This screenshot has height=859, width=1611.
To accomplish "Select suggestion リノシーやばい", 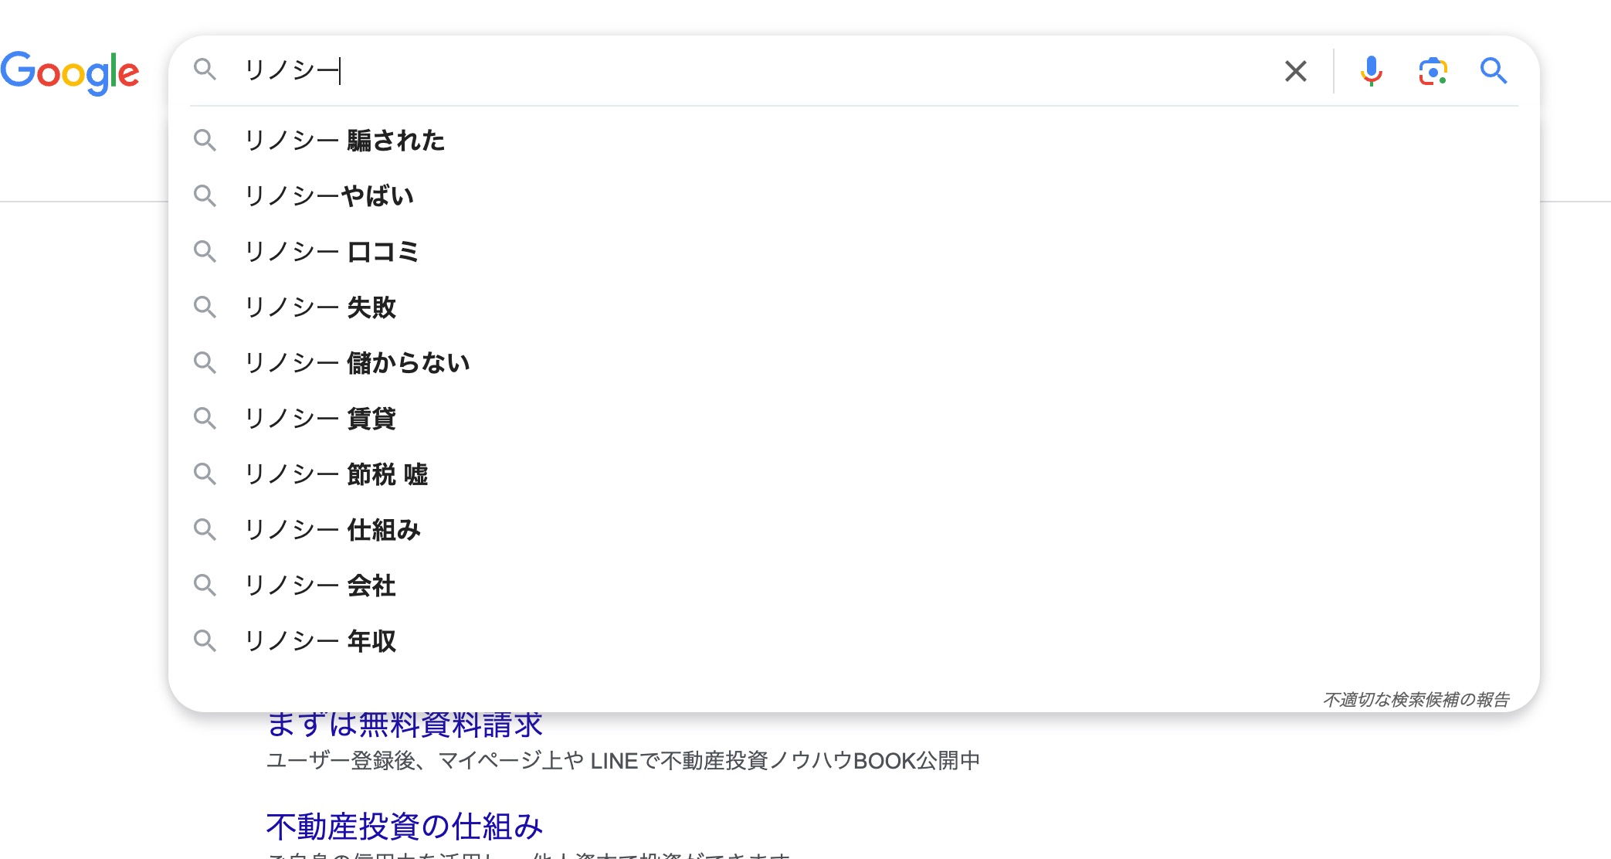I will tap(329, 196).
